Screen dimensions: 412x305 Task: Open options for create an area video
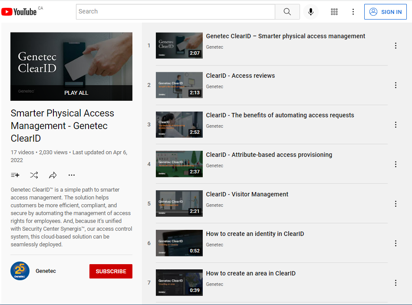pos(396,283)
